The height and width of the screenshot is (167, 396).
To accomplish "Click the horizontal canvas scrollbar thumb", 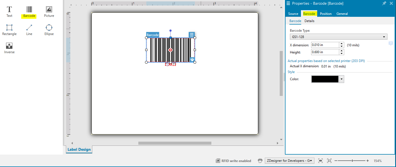I will pos(175,143).
